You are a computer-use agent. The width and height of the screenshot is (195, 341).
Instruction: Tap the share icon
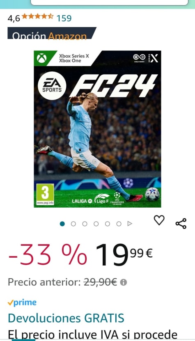tap(181, 223)
